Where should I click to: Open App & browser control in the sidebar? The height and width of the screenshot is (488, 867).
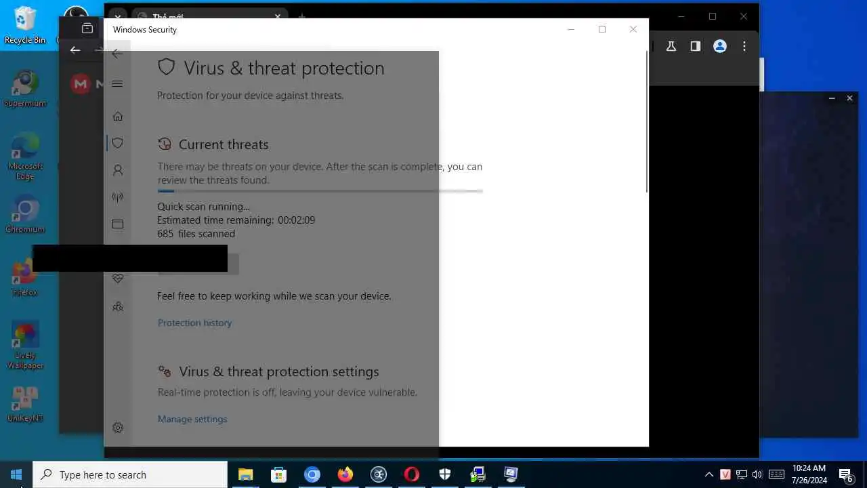coord(118,224)
